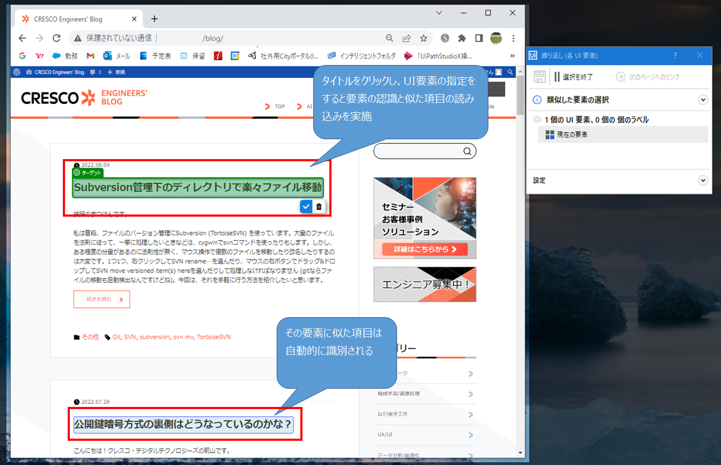The width and height of the screenshot is (721, 465).
Task: Open the 社外用Cityポータル bookmark
Action: point(283,55)
